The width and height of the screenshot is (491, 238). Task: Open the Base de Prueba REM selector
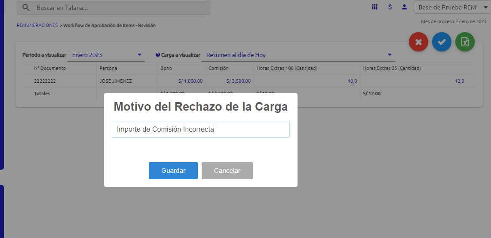click(x=450, y=7)
